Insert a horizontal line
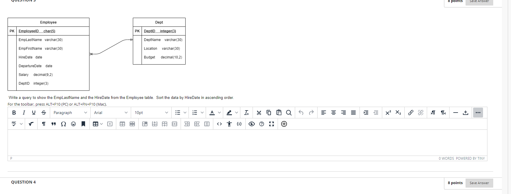 tap(456, 113)
